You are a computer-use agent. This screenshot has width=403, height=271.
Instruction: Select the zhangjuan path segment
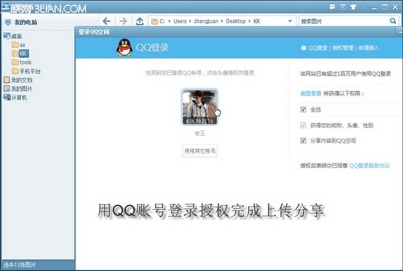[x=206, y=21]
